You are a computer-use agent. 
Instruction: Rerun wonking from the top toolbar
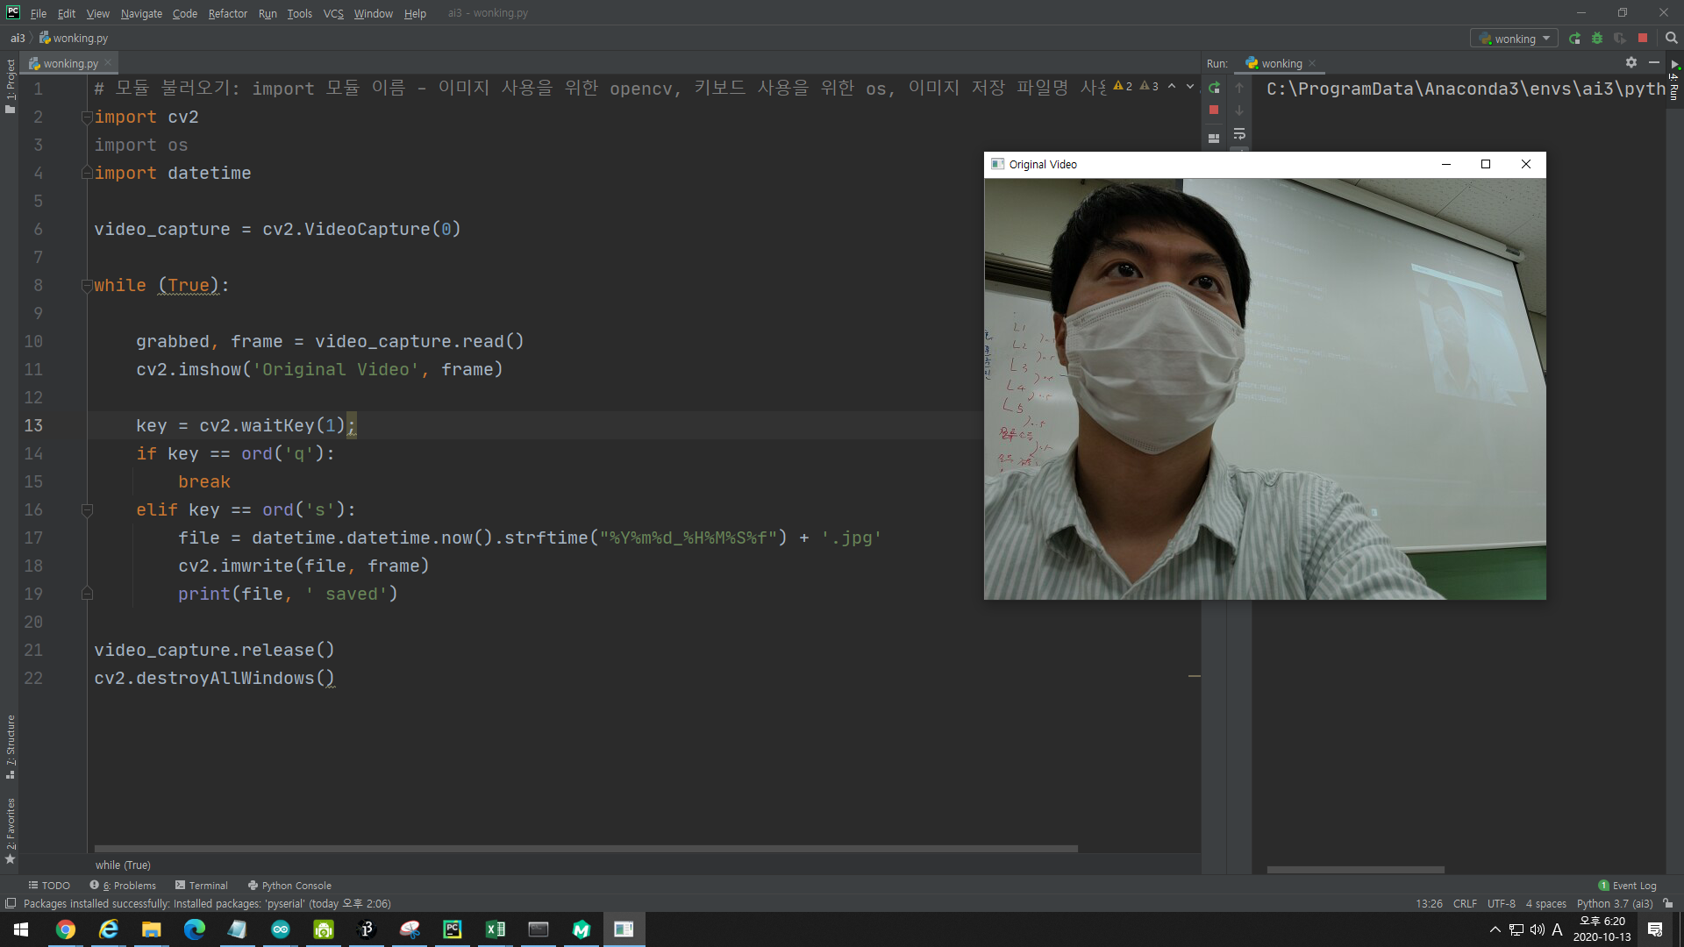click(x=1574, y=39)
